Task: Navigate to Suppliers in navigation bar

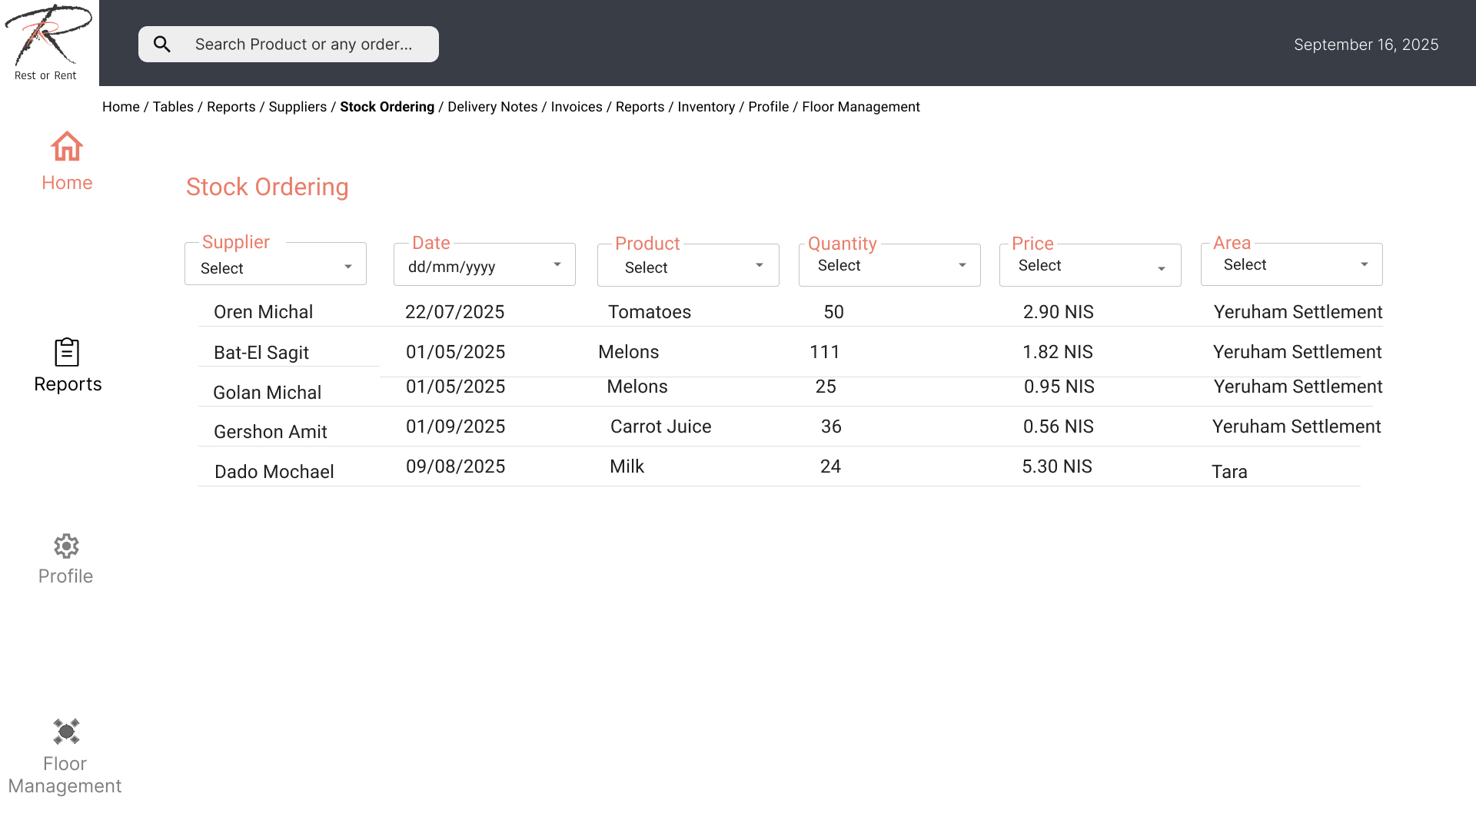Action: 298,107
